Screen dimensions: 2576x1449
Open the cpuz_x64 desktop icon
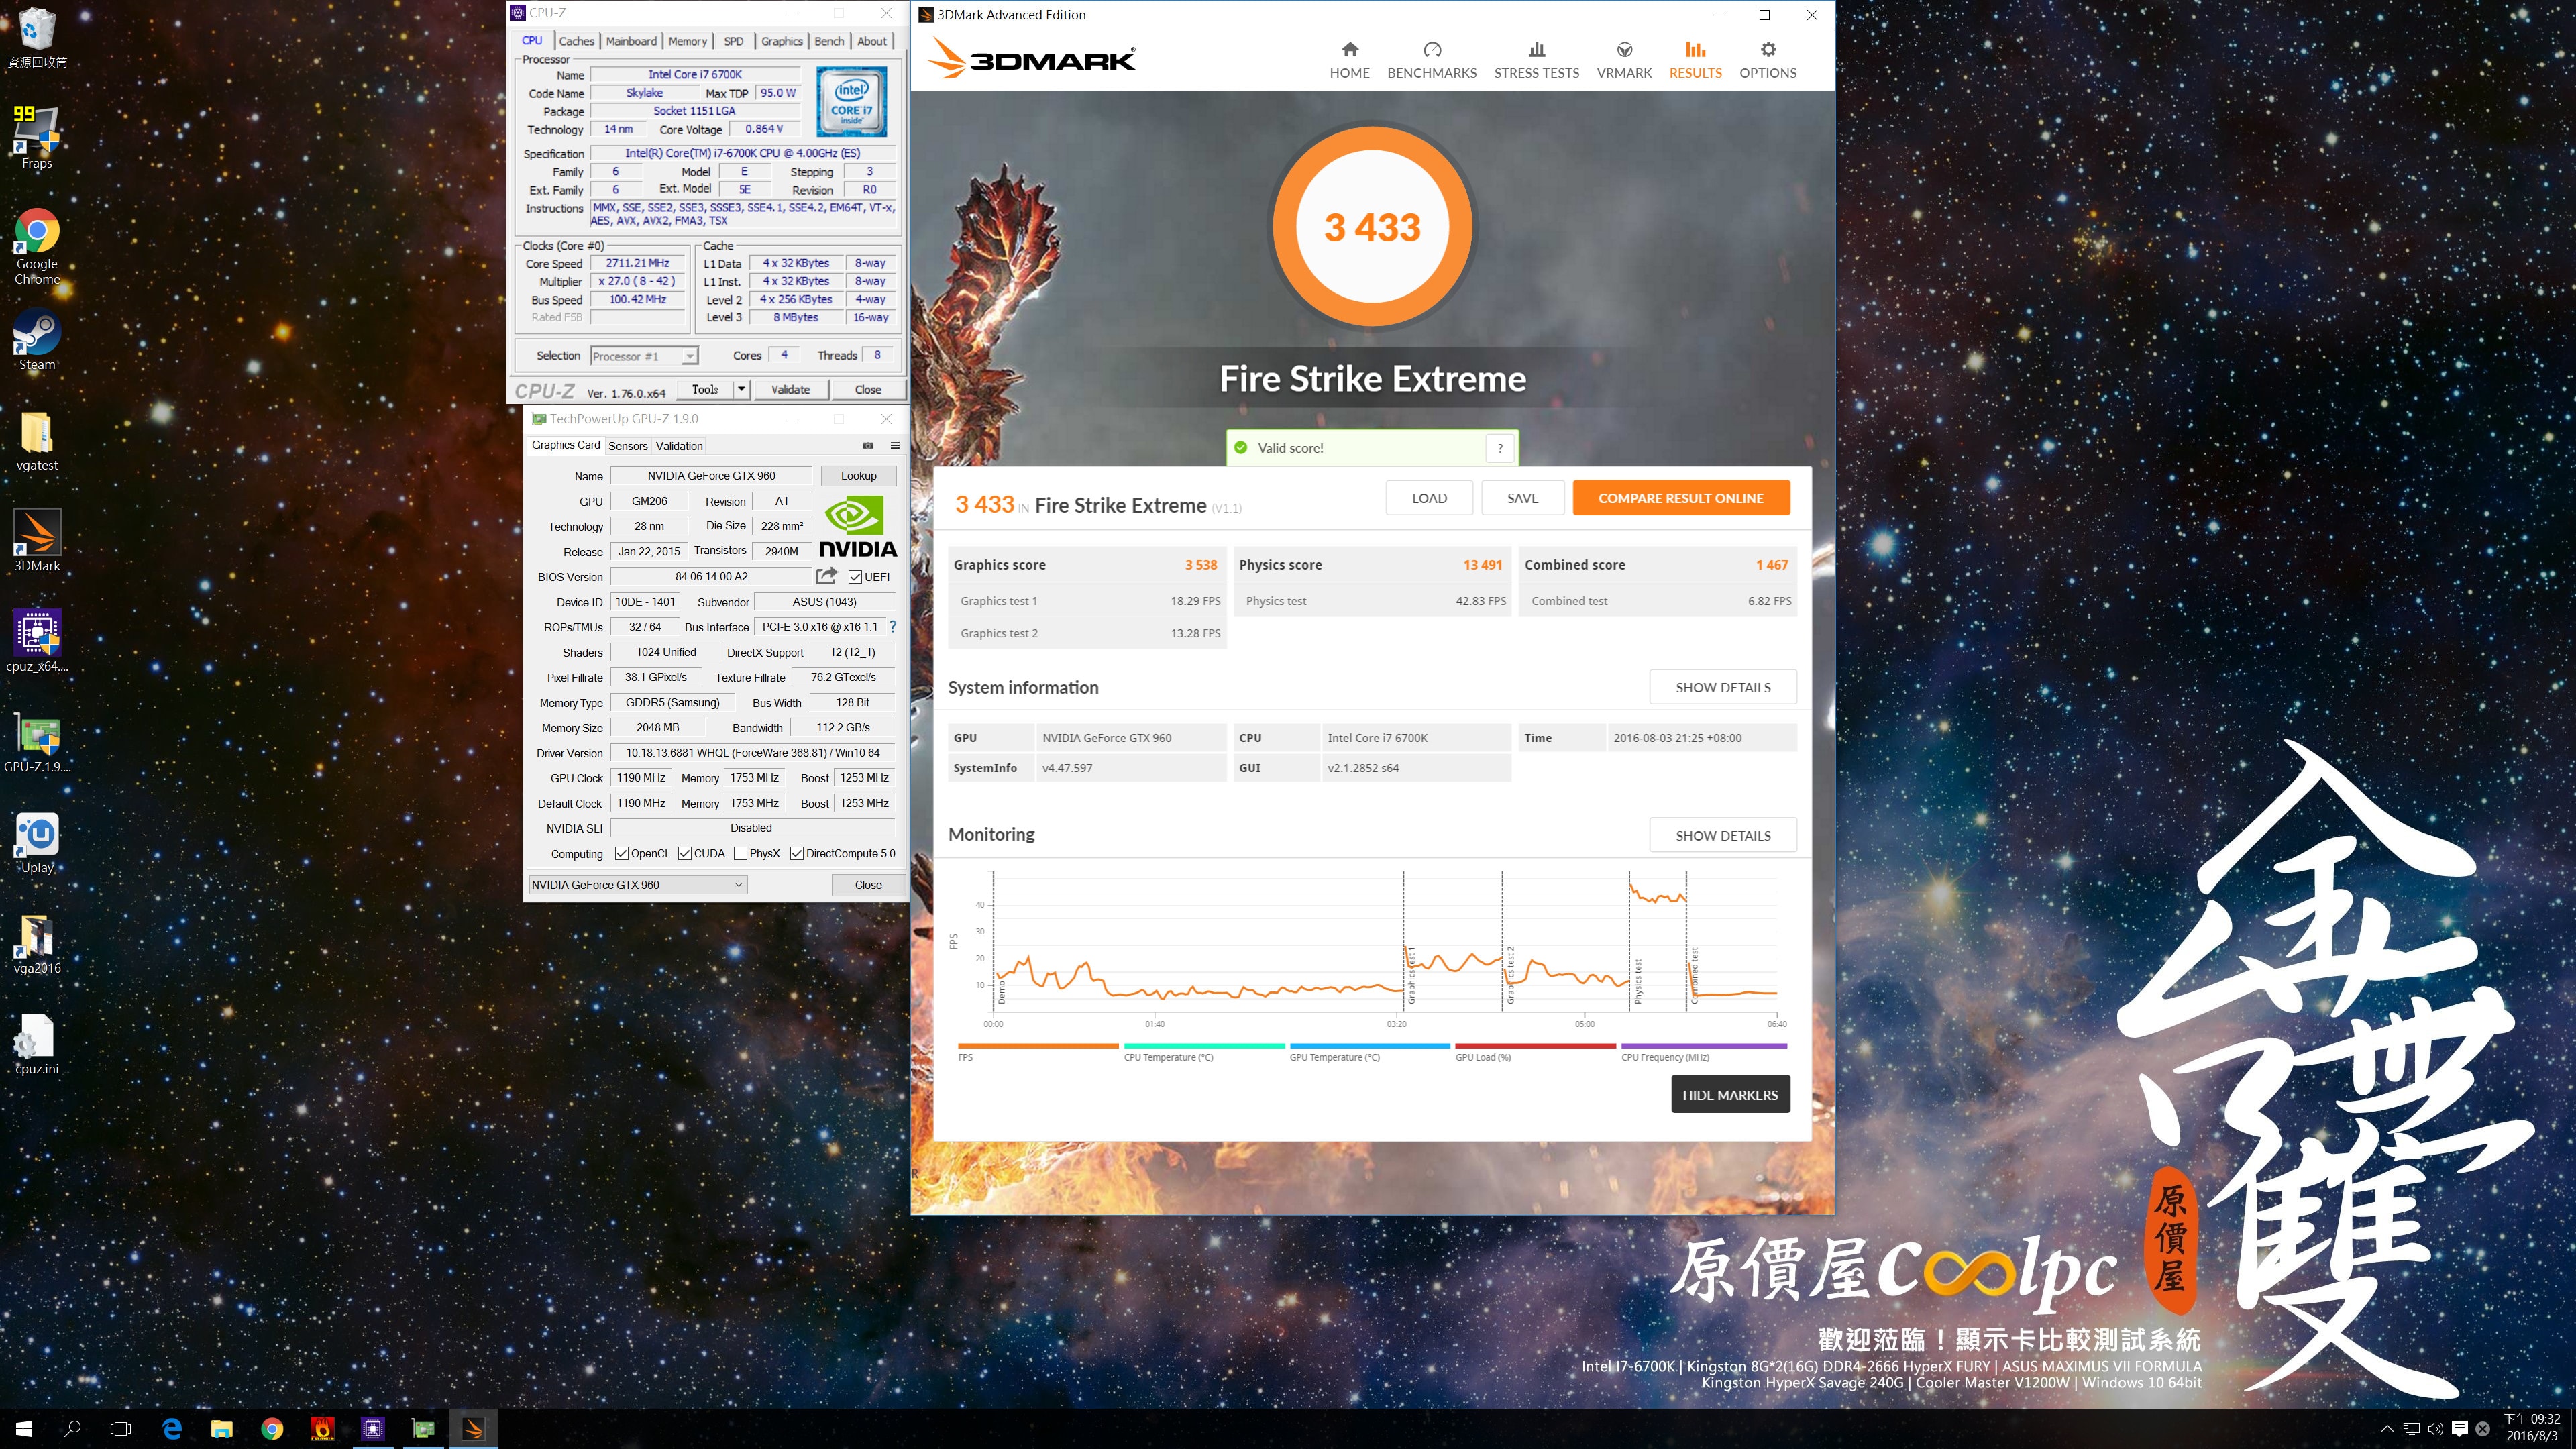click(x=37, y=641)
